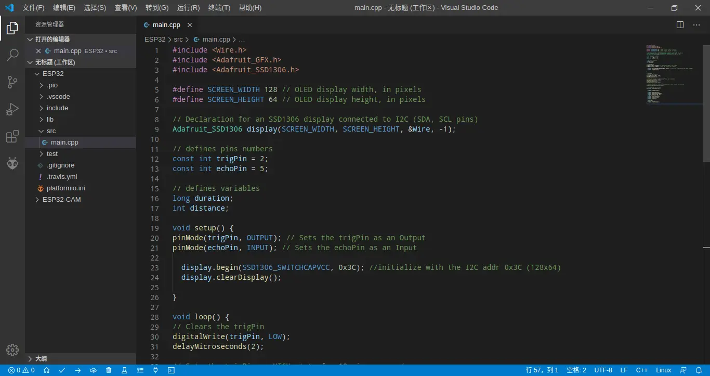Open a new PlatformIO terminal from the status bar

[171, 370]
